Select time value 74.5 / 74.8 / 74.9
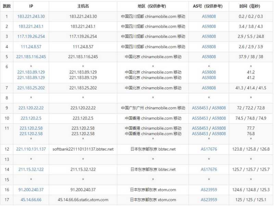274x206 pixels. coord(251,118)
